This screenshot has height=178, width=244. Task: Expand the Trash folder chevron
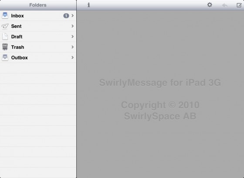[72, 47]
